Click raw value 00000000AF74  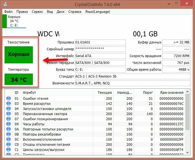tap(172, 150)
